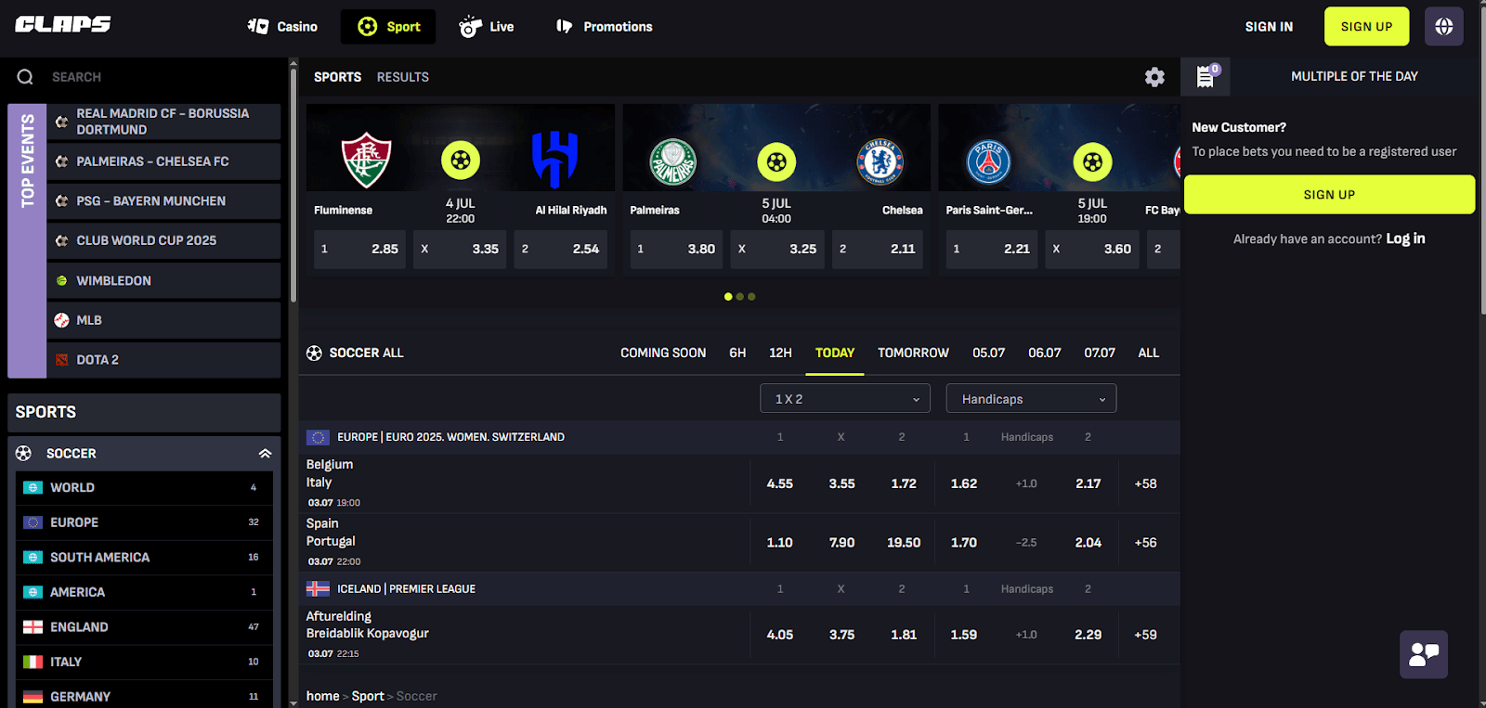1486x708 pixels.
Task: Expand the South America soccer category
Action: coord(144,558)
